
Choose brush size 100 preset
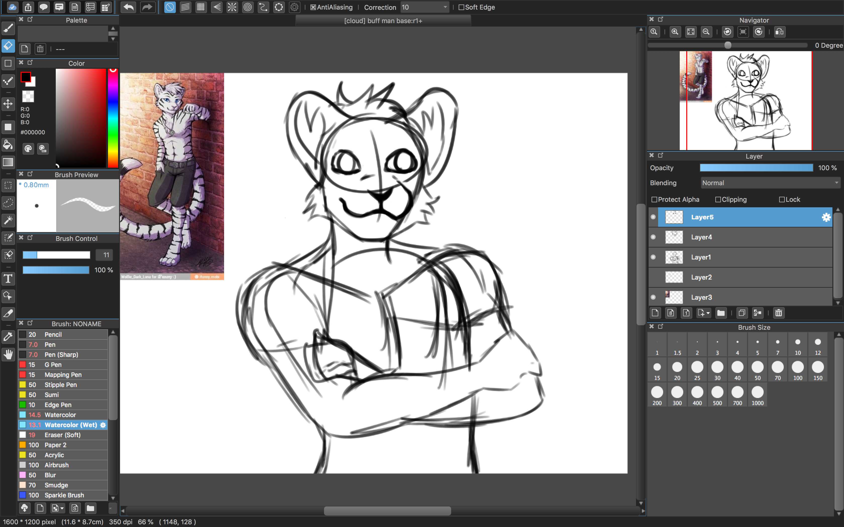tap(798, 370)
